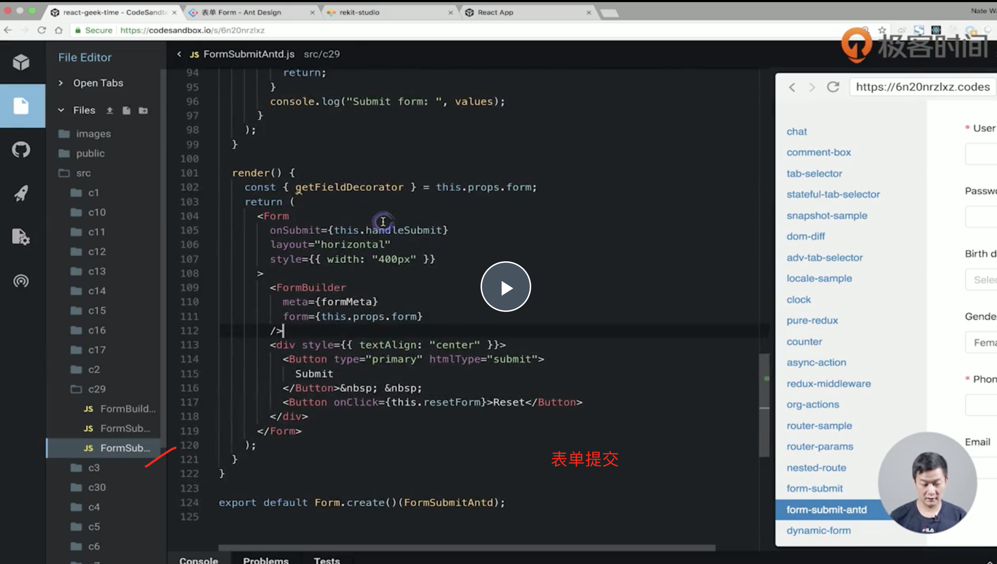997x564 pixels.
Task: Expand the c30 folder
Action: coord(97,487)
